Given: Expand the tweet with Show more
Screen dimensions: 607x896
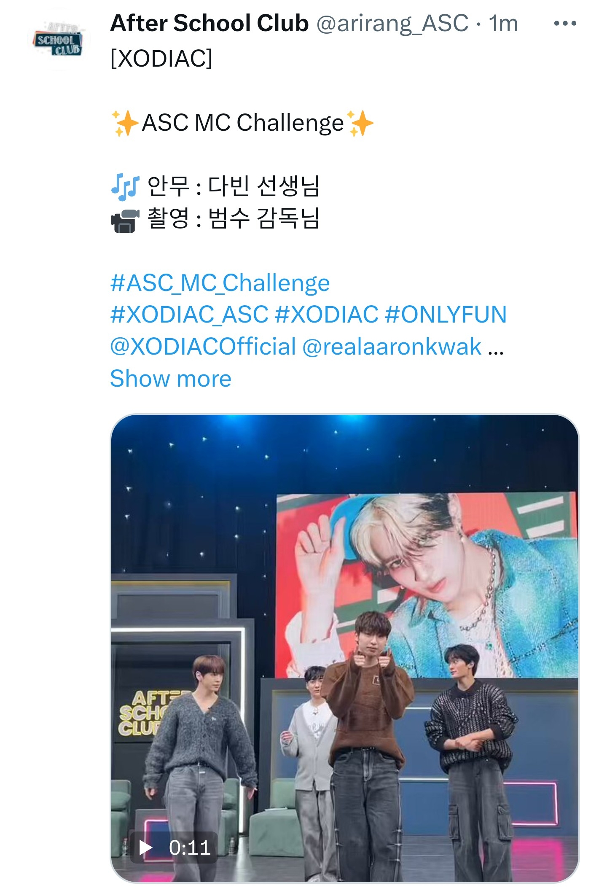Looking at the screenshot, I should tap(171, 378).
